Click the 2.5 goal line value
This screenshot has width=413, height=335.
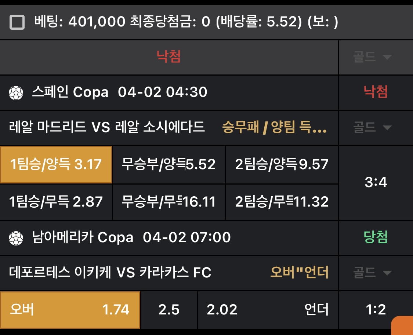tap(169, 310)
